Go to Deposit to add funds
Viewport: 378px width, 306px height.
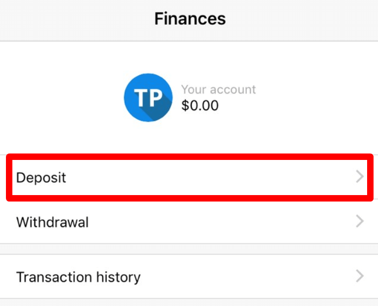[x=189, y=177]
